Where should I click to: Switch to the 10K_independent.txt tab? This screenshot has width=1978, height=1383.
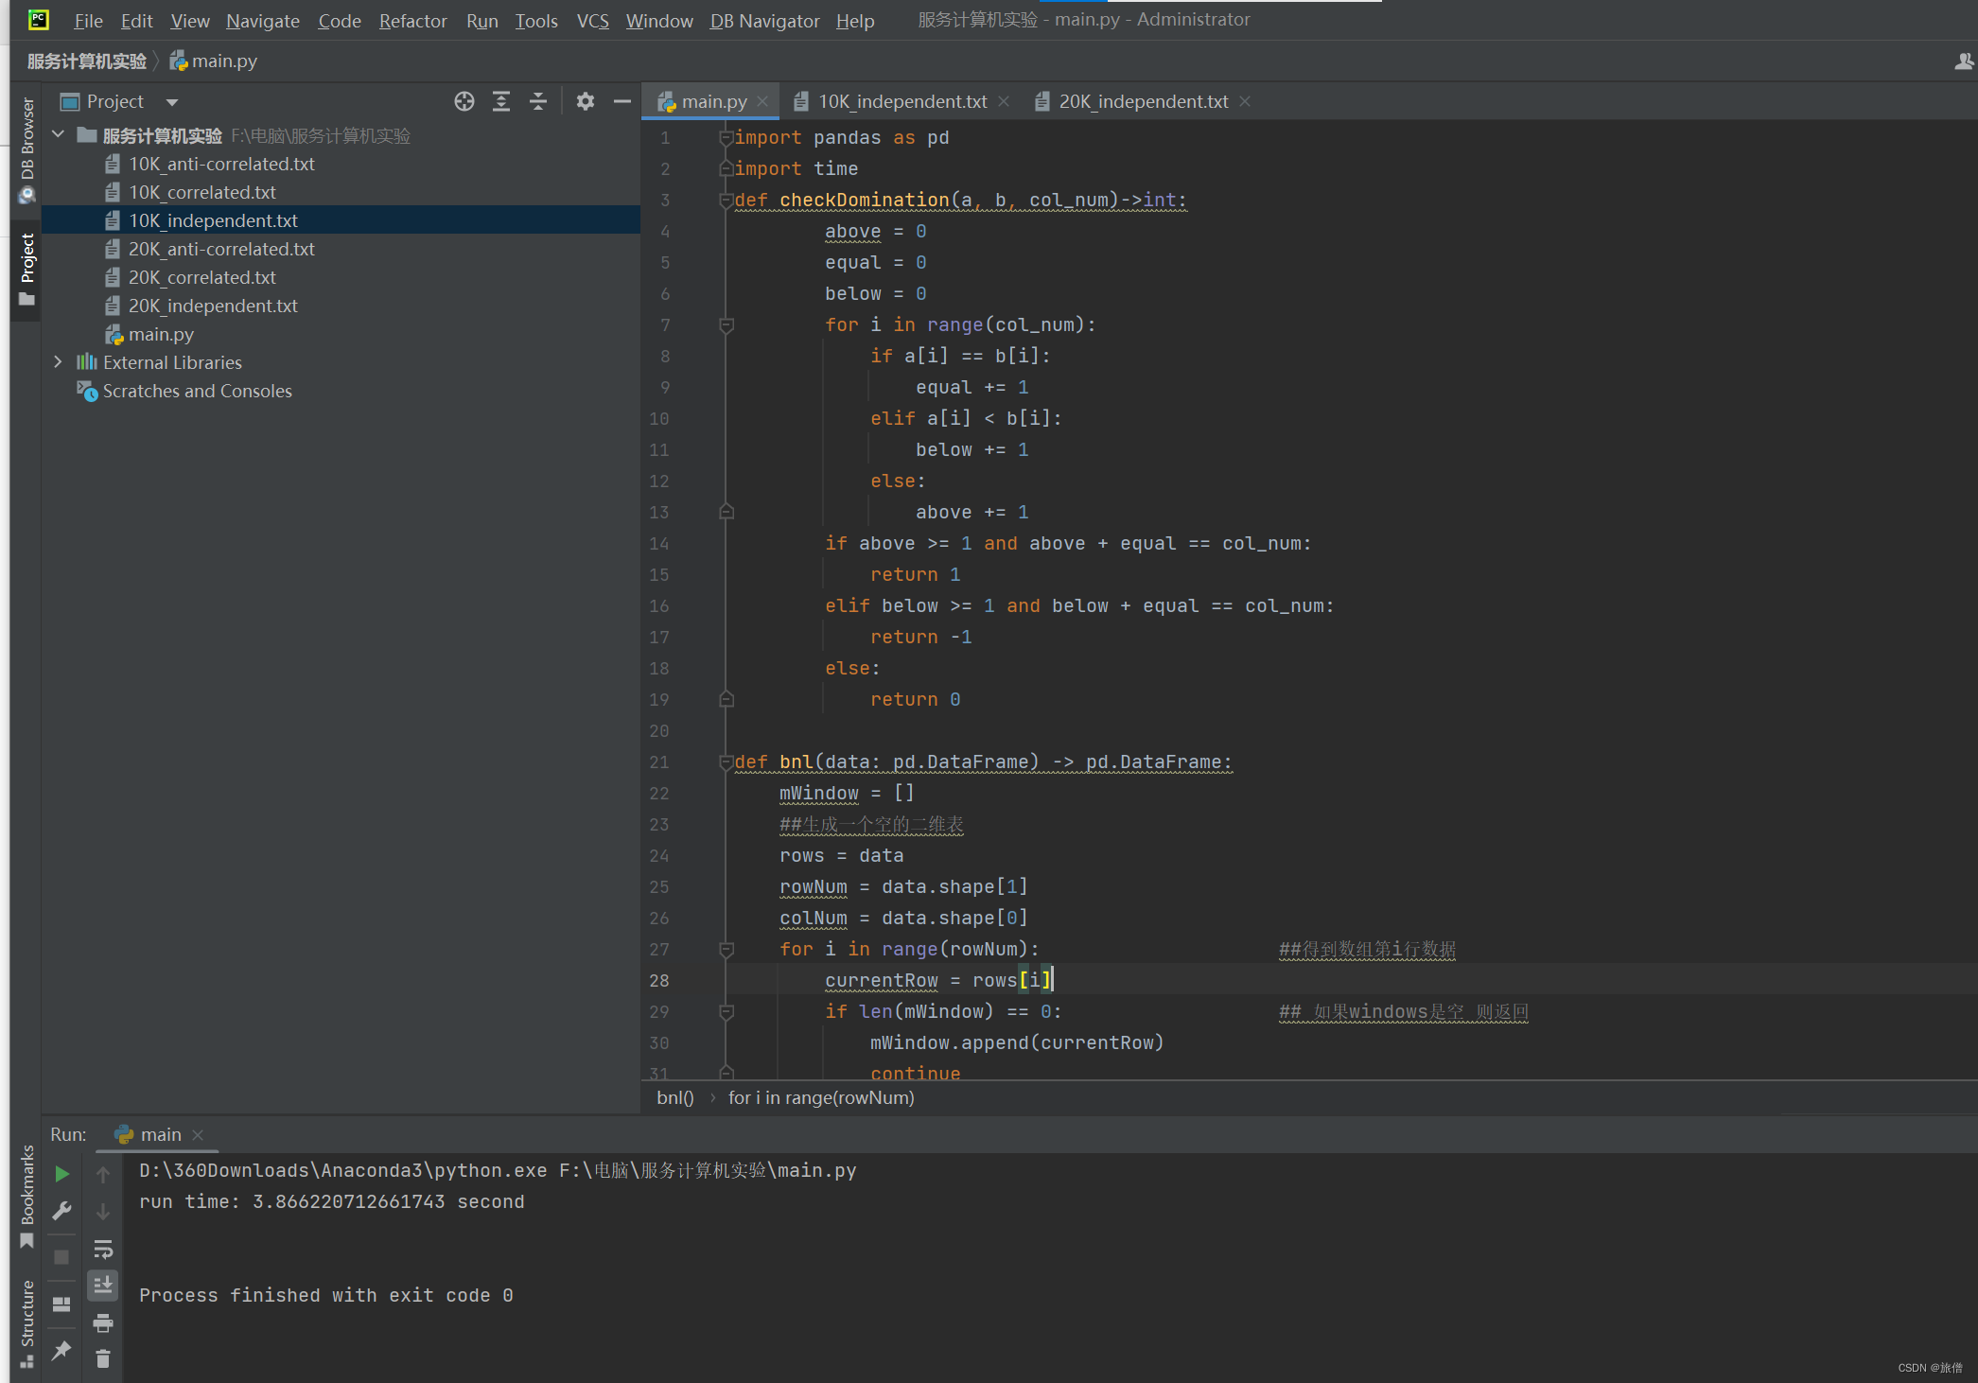coord(901,101)
